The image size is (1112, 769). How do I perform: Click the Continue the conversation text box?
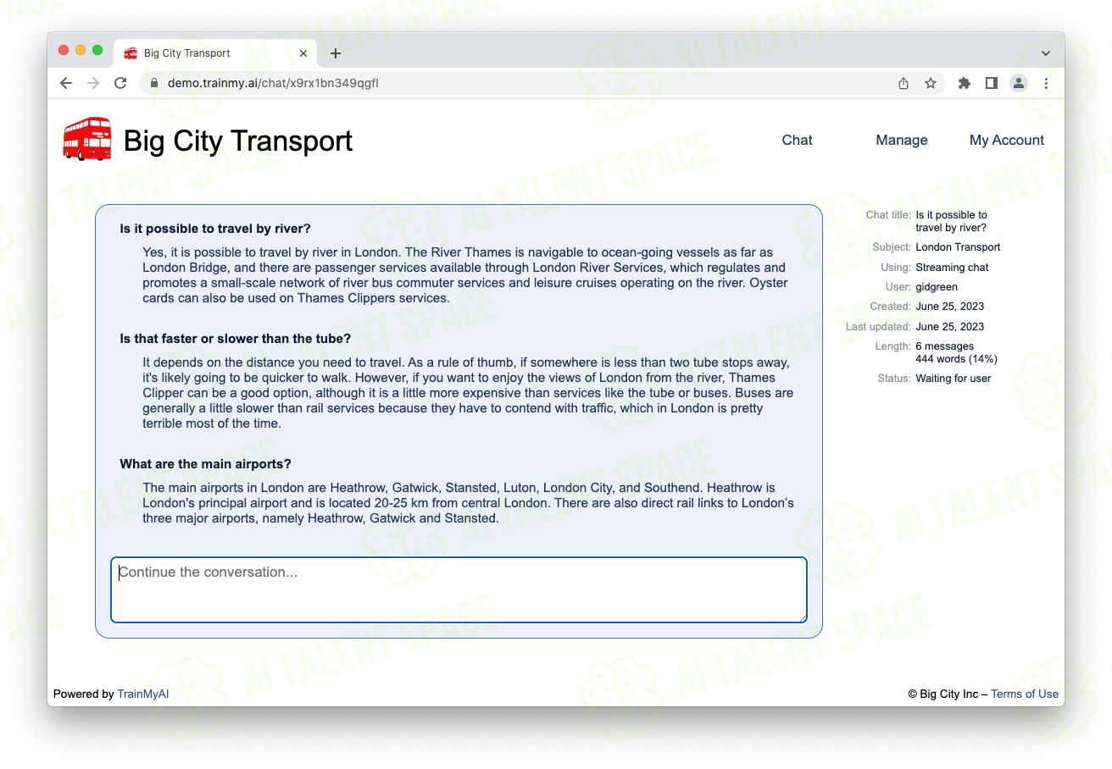459,589
